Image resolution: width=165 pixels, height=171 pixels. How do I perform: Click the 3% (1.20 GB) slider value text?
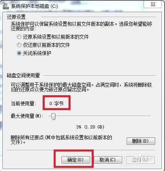point(90,127)
